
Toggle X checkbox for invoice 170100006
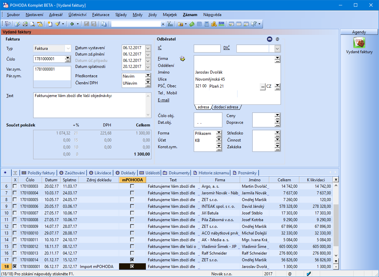click(15, 206)
